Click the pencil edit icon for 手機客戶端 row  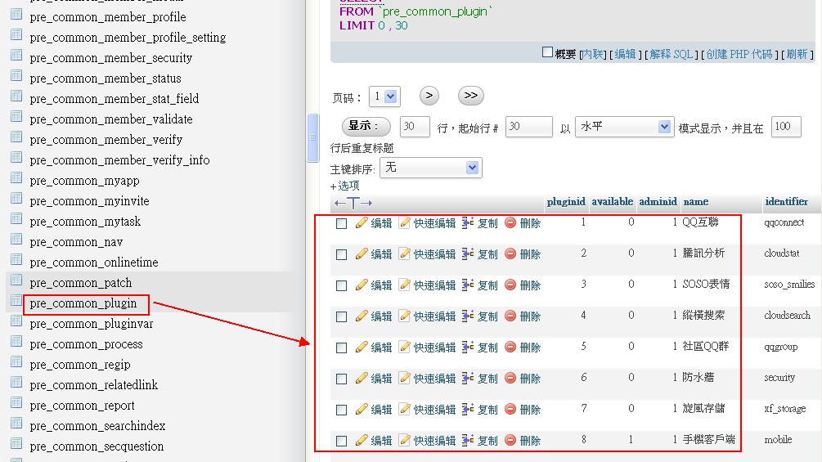362,441
